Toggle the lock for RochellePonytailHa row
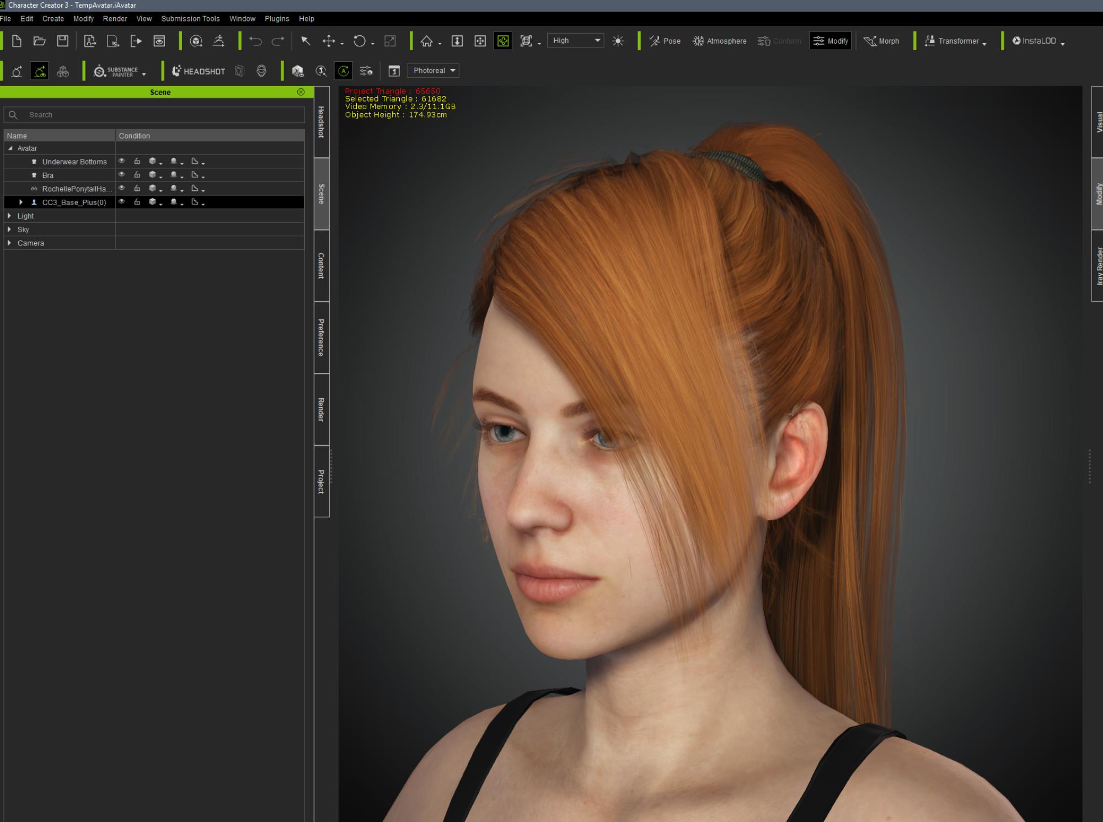The width and height of the screenshot is (1103, 822). (137, 188)
